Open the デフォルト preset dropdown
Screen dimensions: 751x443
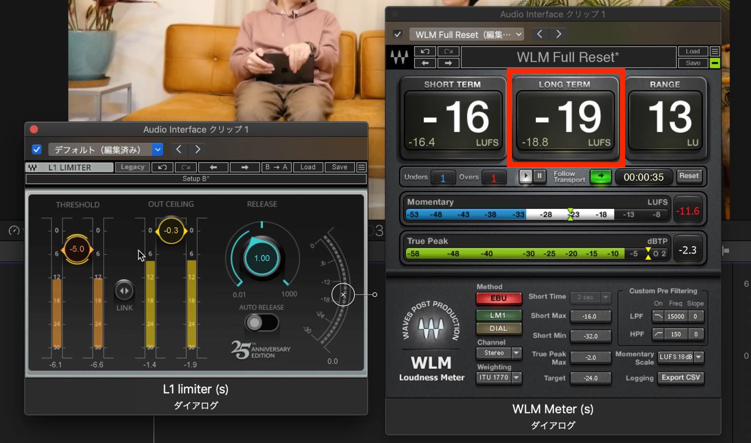tap(106, 150)
